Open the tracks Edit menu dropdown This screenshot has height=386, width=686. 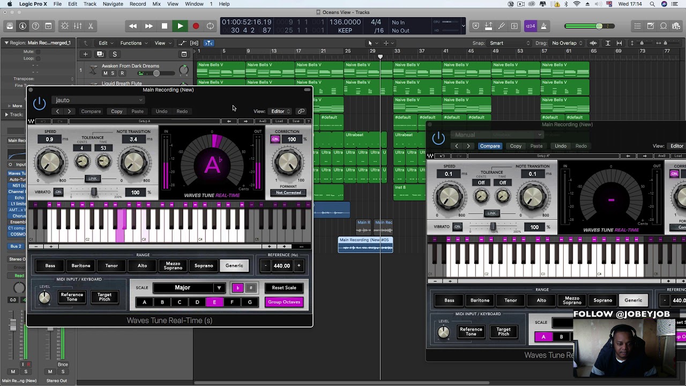[x=106, y=43]
